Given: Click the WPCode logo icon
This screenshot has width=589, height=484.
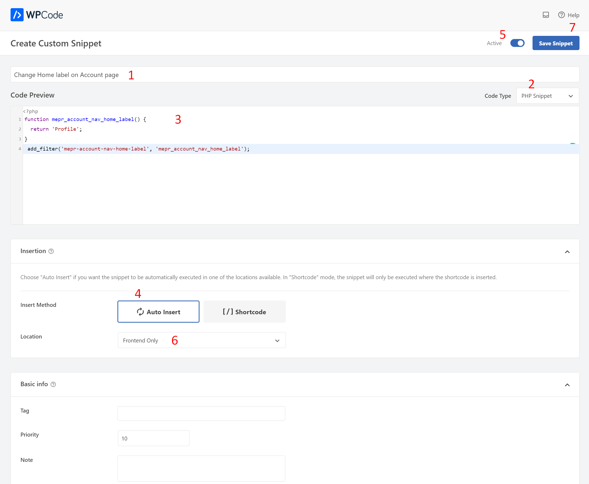Looking at the screenshot, I should click(x=17, y=15).
